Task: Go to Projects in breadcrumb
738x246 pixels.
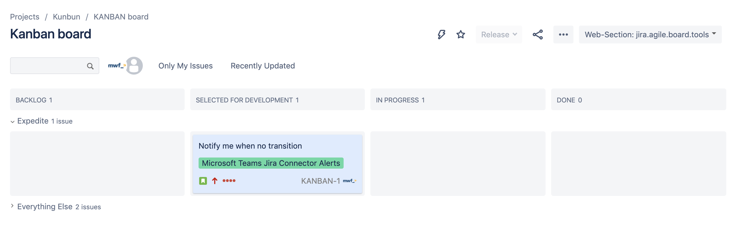Action: (25, 17)
